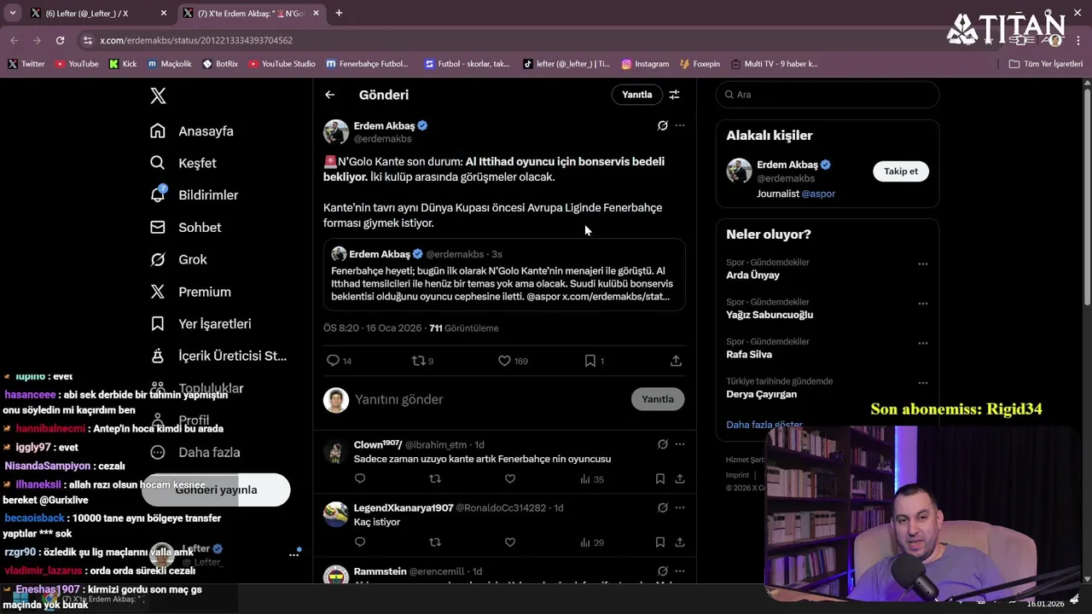Screen dimensions: 1092x614
Task: Open Tüm Yer İşaretleri folder
Action: [x=1045, y=64]
